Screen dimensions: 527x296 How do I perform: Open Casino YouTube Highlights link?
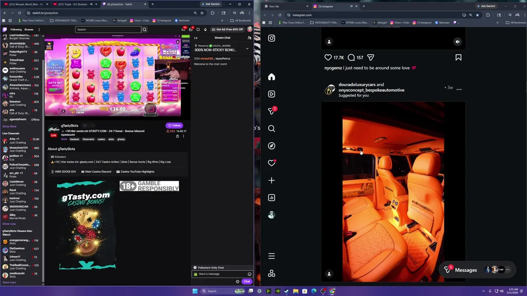click(x=135, y=172)
